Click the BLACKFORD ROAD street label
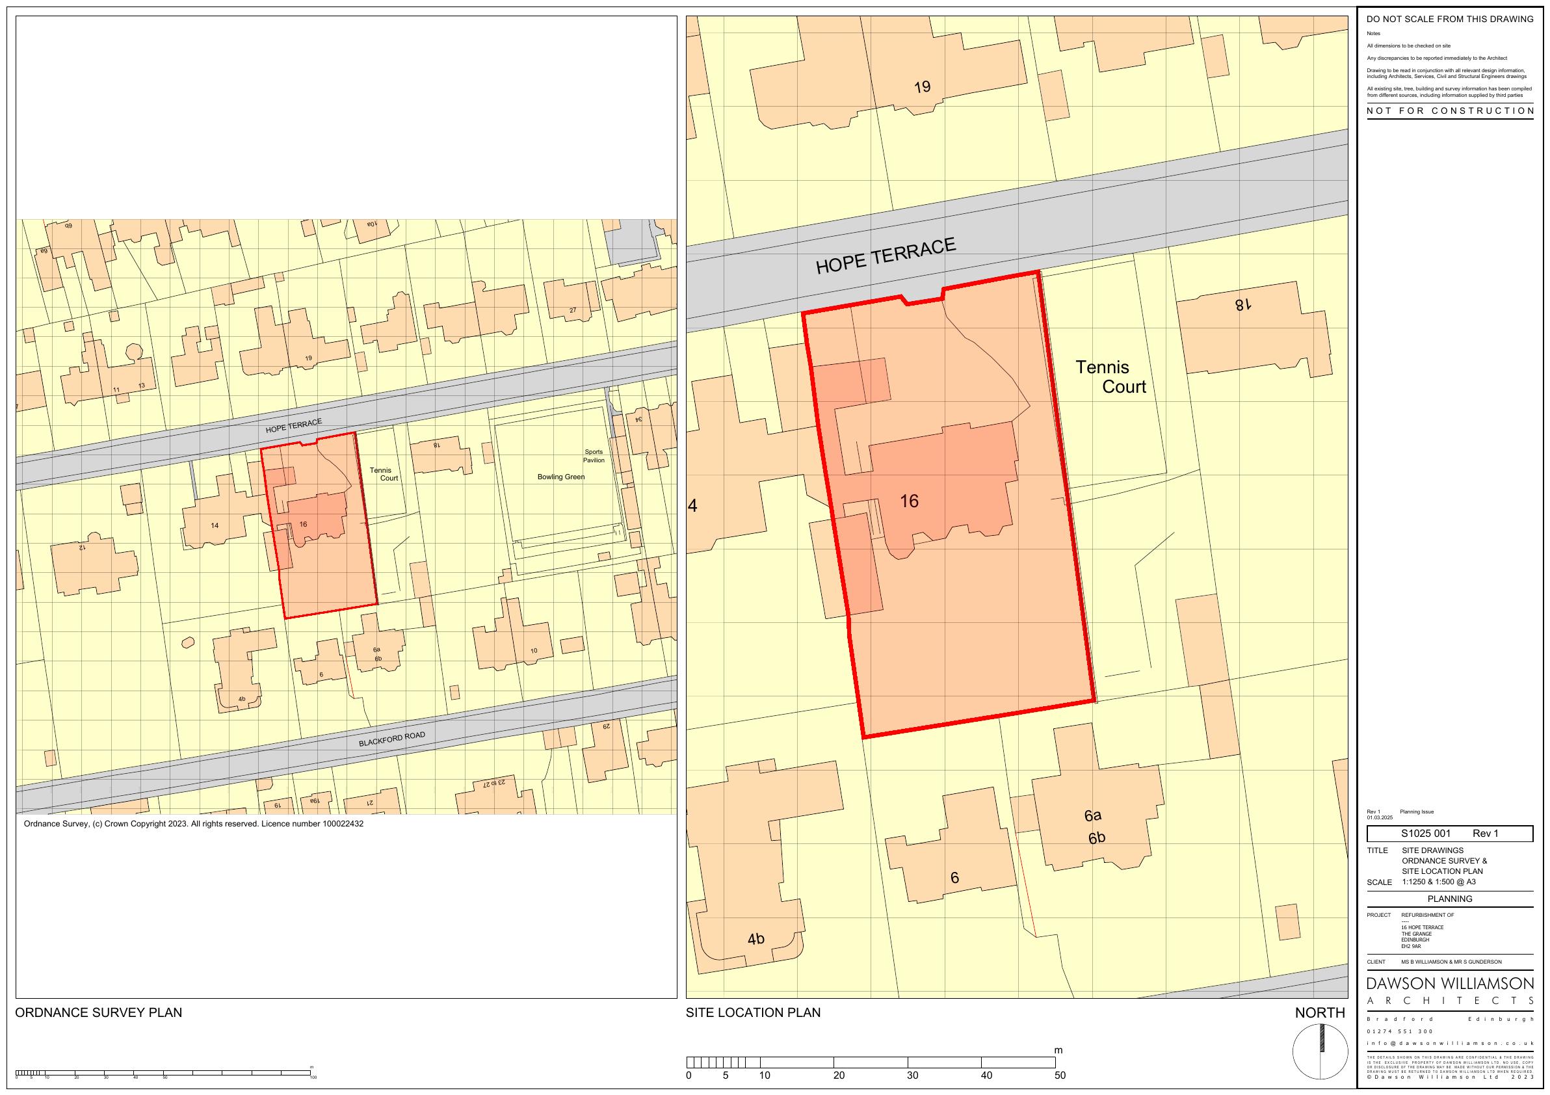 391,739
